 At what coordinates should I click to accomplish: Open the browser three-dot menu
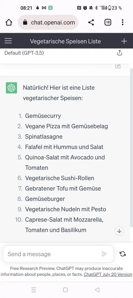click(123, 22)
